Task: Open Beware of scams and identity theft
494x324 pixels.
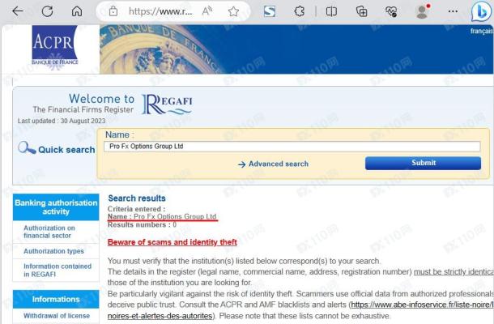Action: coord(172,242)
